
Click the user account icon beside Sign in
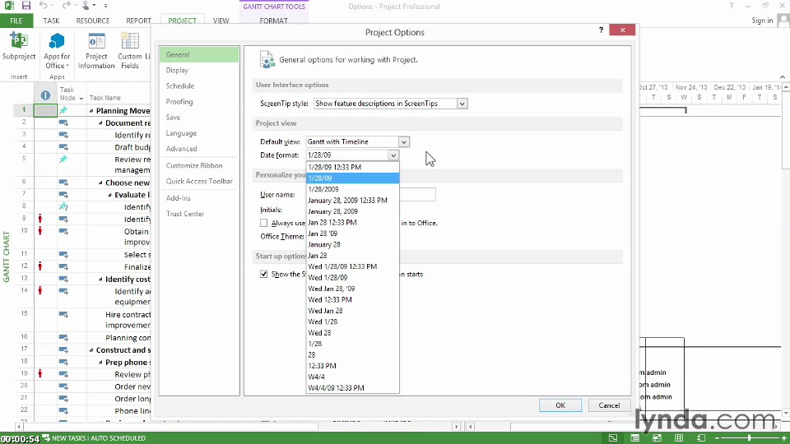[x=783, y=20]
